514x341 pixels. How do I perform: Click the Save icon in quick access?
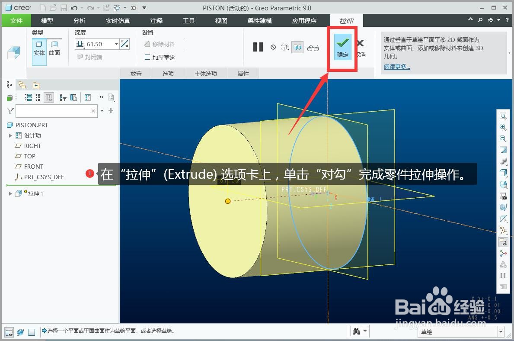[64, 7]
